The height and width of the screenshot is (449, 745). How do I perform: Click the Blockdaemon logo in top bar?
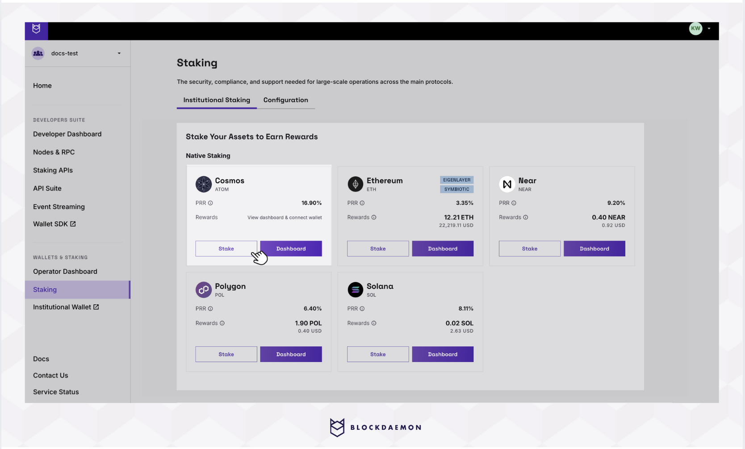[36, 29]
